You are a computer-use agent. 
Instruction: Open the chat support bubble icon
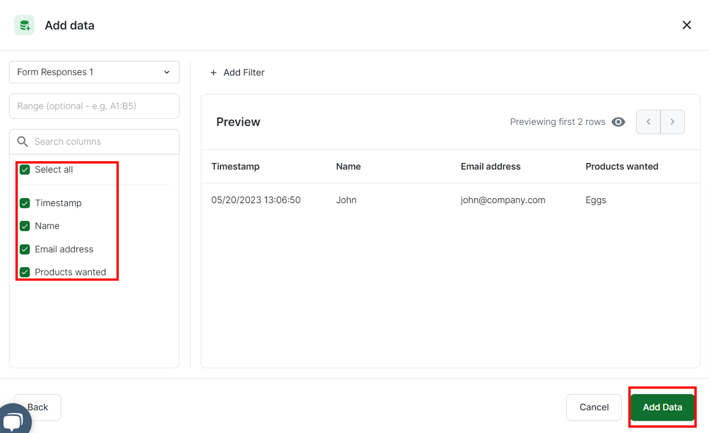(x=13, y=420)
